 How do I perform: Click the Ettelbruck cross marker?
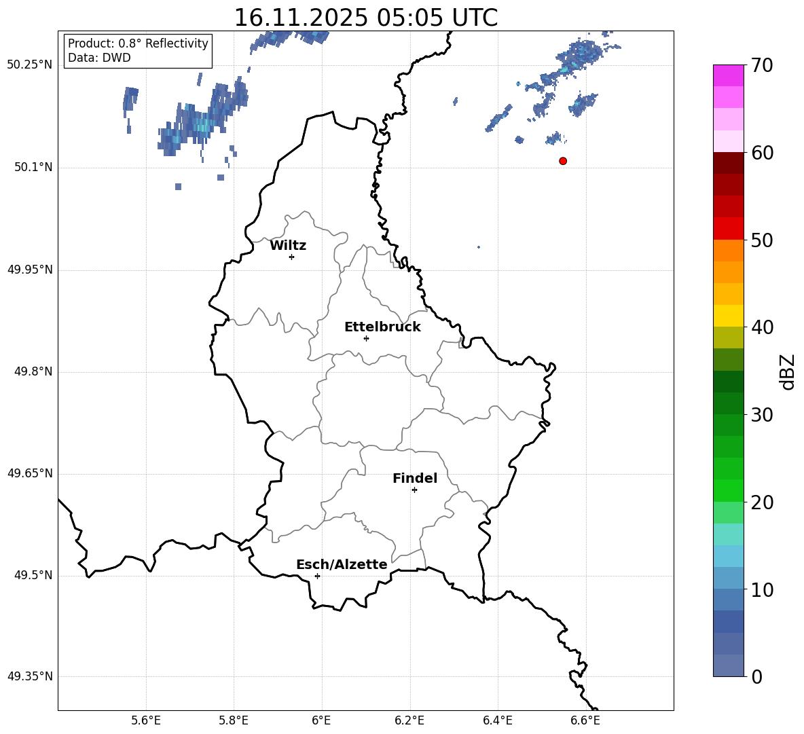point(366,338)
